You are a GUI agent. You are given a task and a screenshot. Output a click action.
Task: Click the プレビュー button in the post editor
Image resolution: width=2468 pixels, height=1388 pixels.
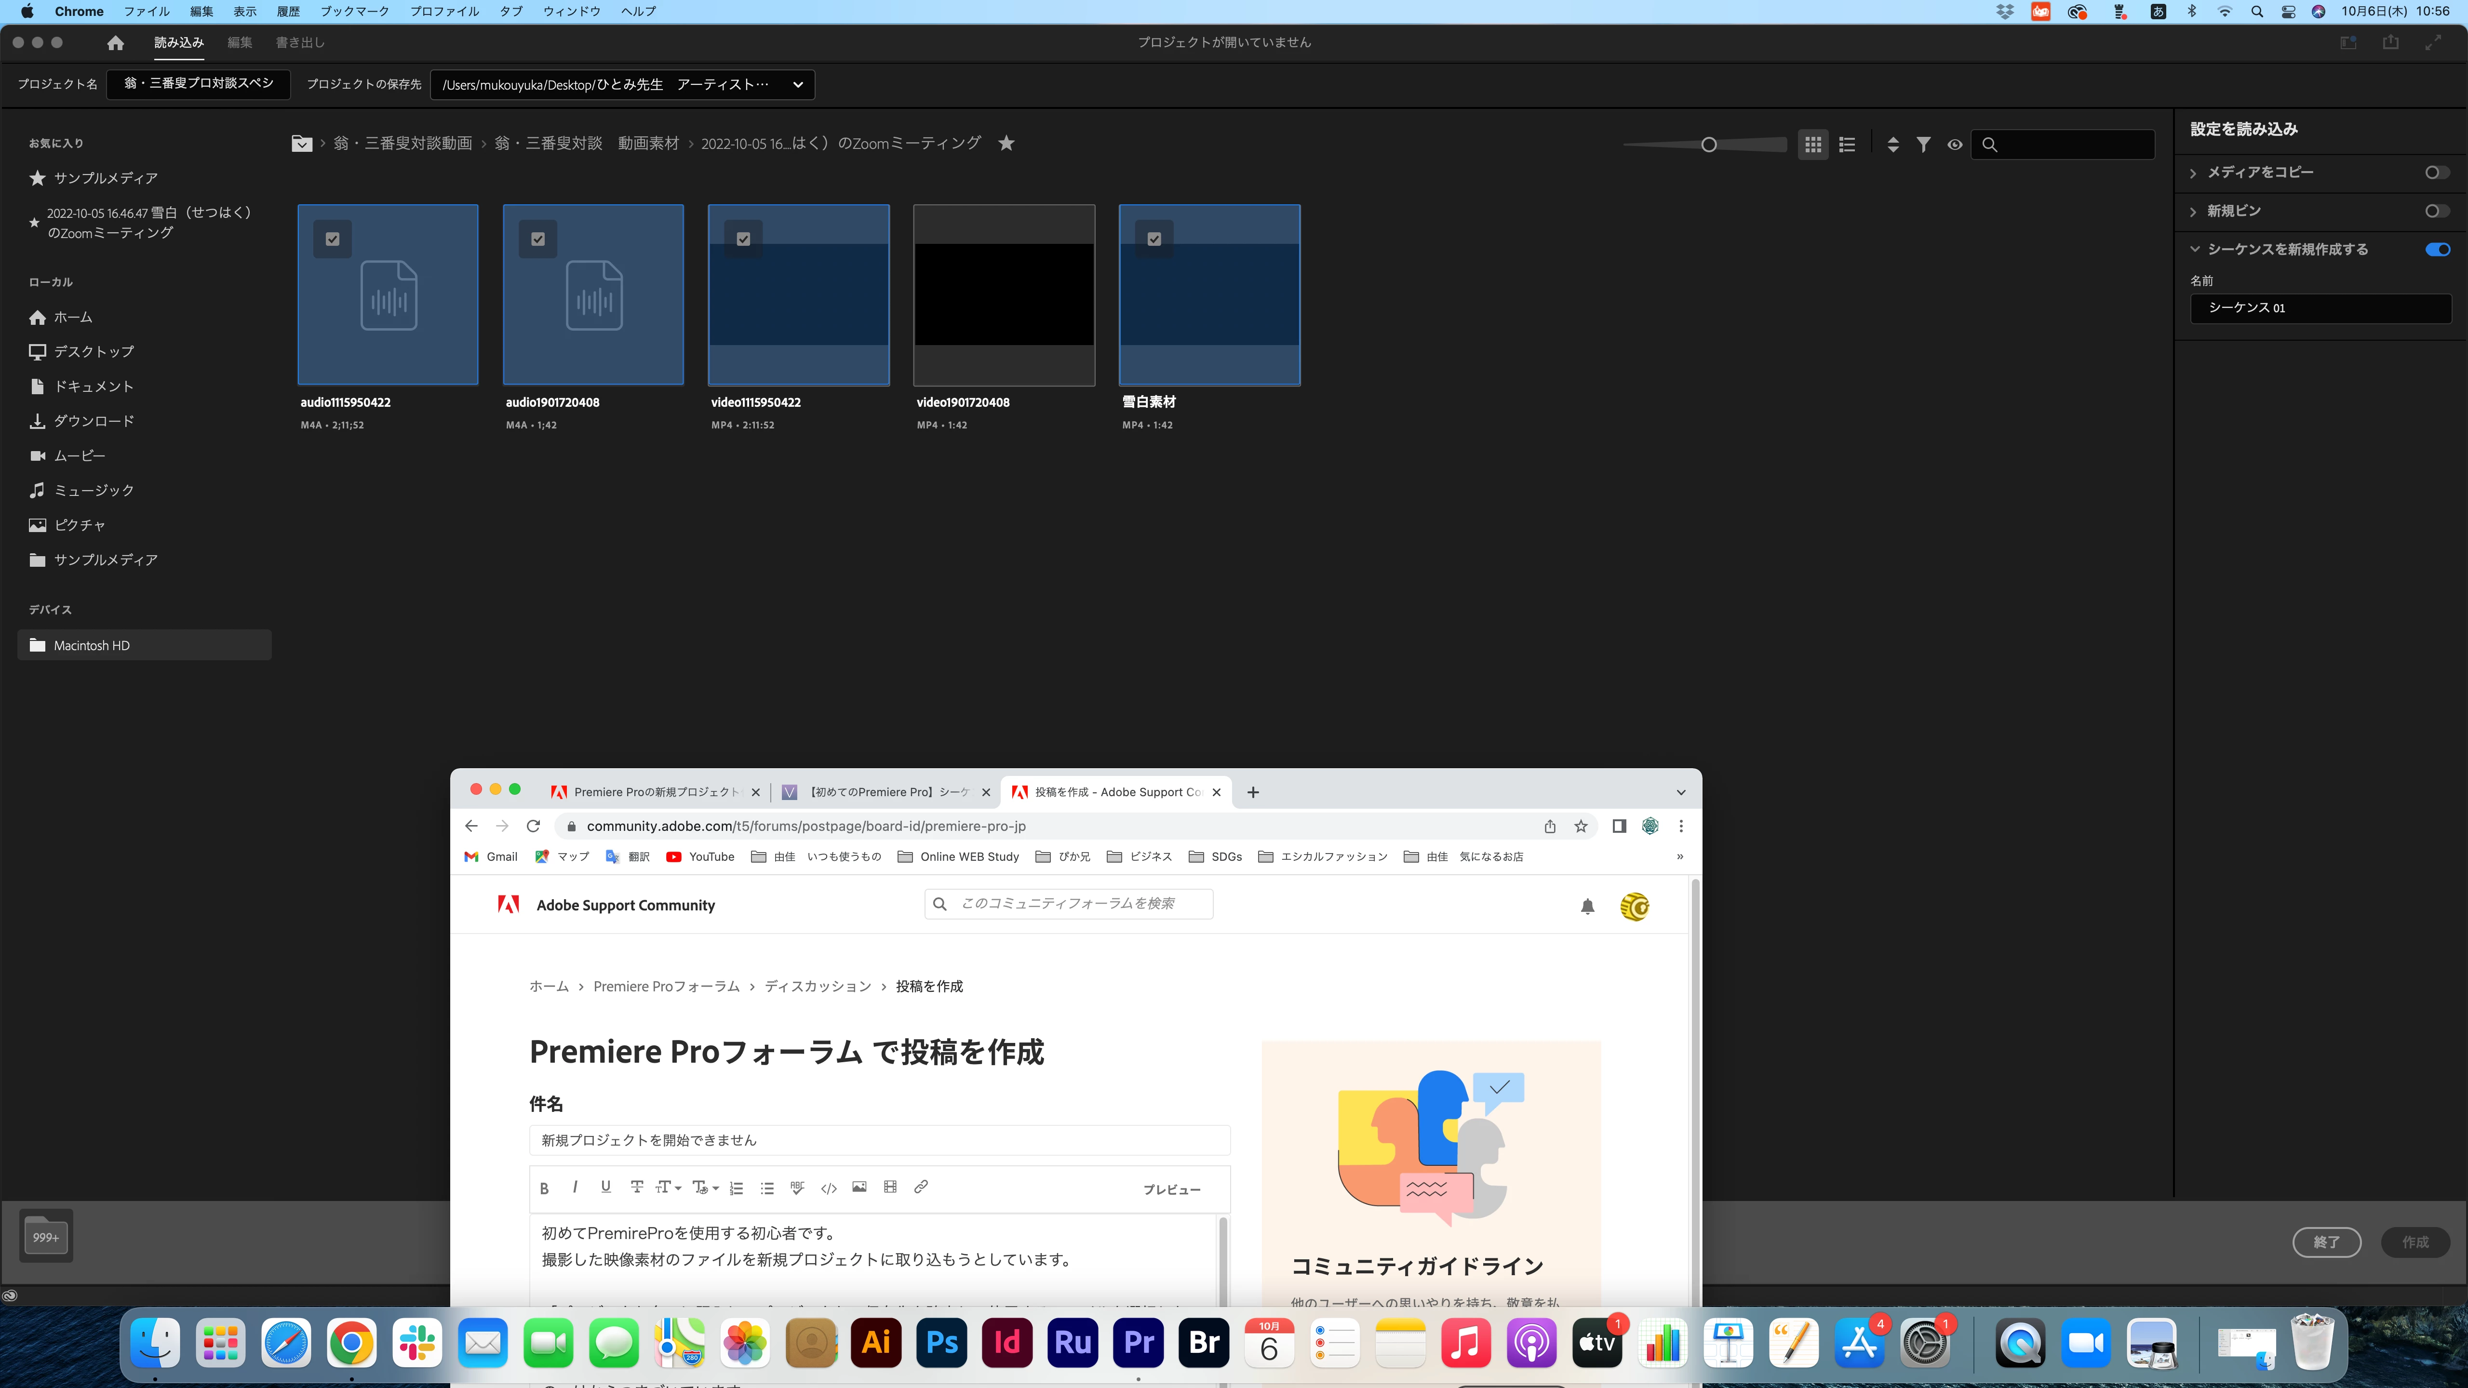(1172, 1190)
